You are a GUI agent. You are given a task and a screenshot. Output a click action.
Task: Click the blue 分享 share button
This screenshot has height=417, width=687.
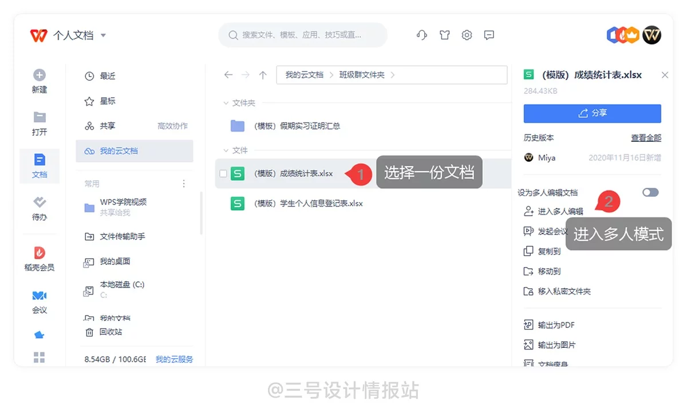[x=591, y=113]
